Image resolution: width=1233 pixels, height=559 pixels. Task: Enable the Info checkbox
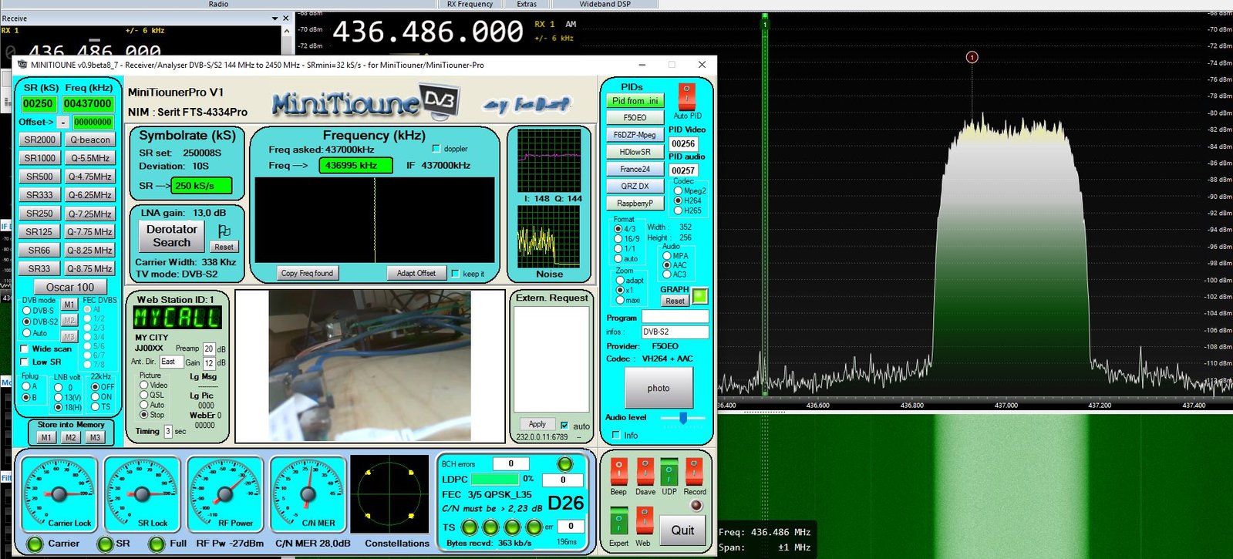point(616,436)
